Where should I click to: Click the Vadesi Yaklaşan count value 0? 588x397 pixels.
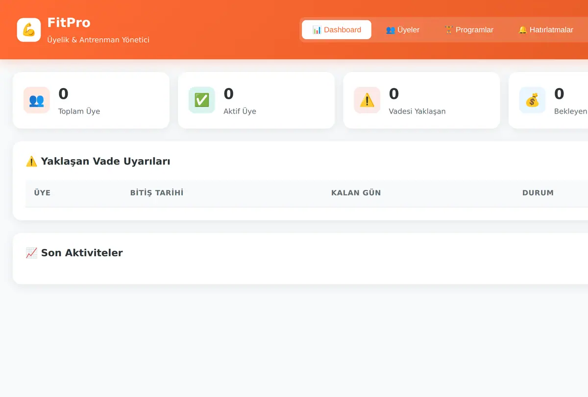(394, 93)
